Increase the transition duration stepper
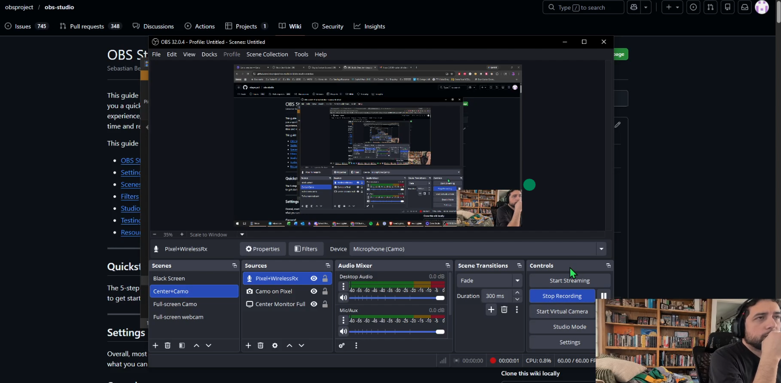This screenshot has width=781, height=383. 517,293
